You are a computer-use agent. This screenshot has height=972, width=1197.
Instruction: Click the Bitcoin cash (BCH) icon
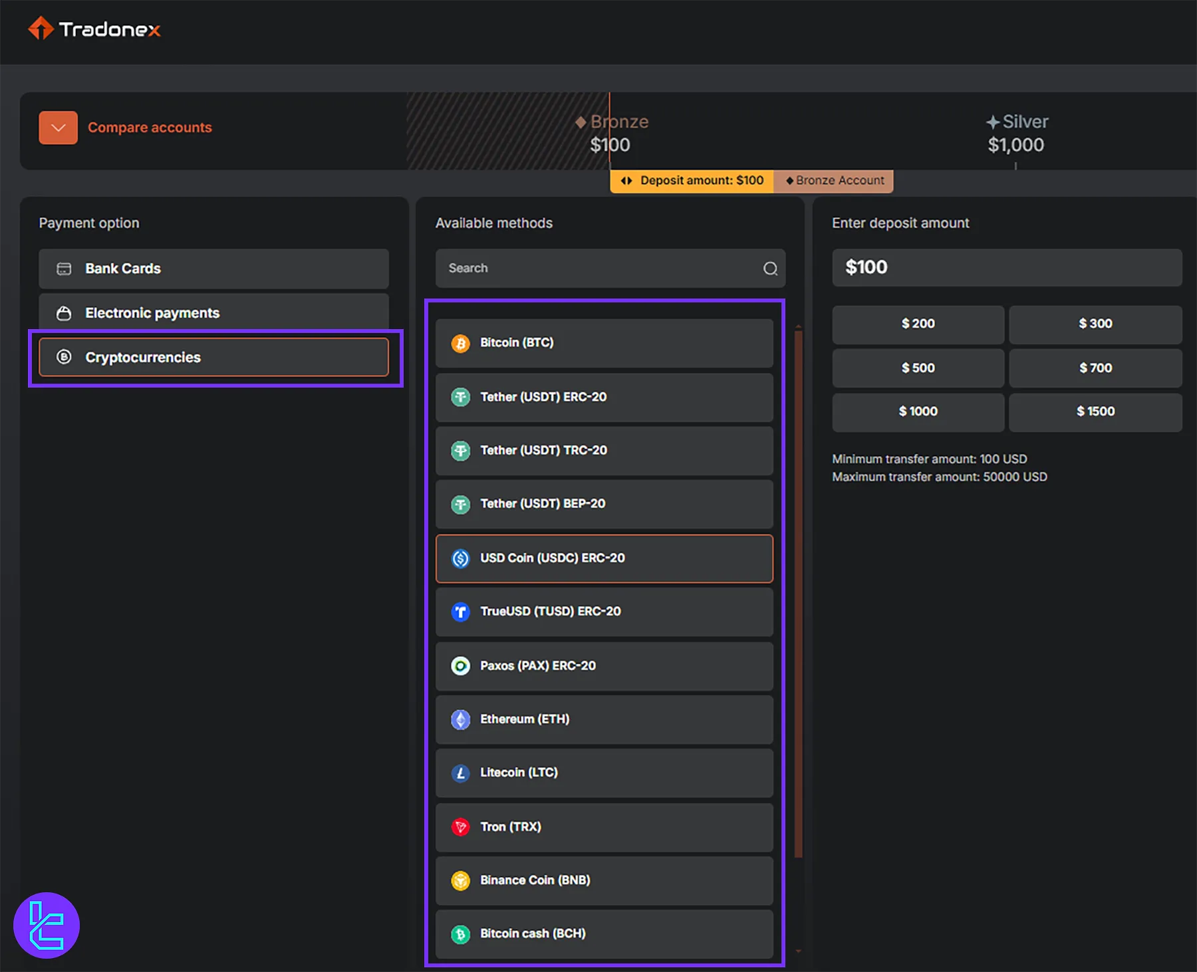point(461,934)
